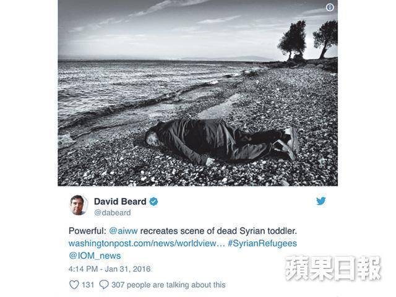Click the blue verified badge
Image resolution: width=396 pixels, height=297 pixels.
(153, 202)
